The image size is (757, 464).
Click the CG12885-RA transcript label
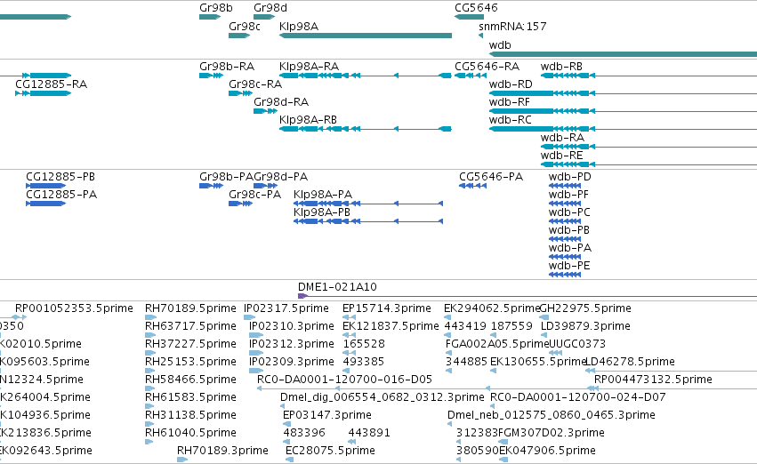[x=52, y=84]
